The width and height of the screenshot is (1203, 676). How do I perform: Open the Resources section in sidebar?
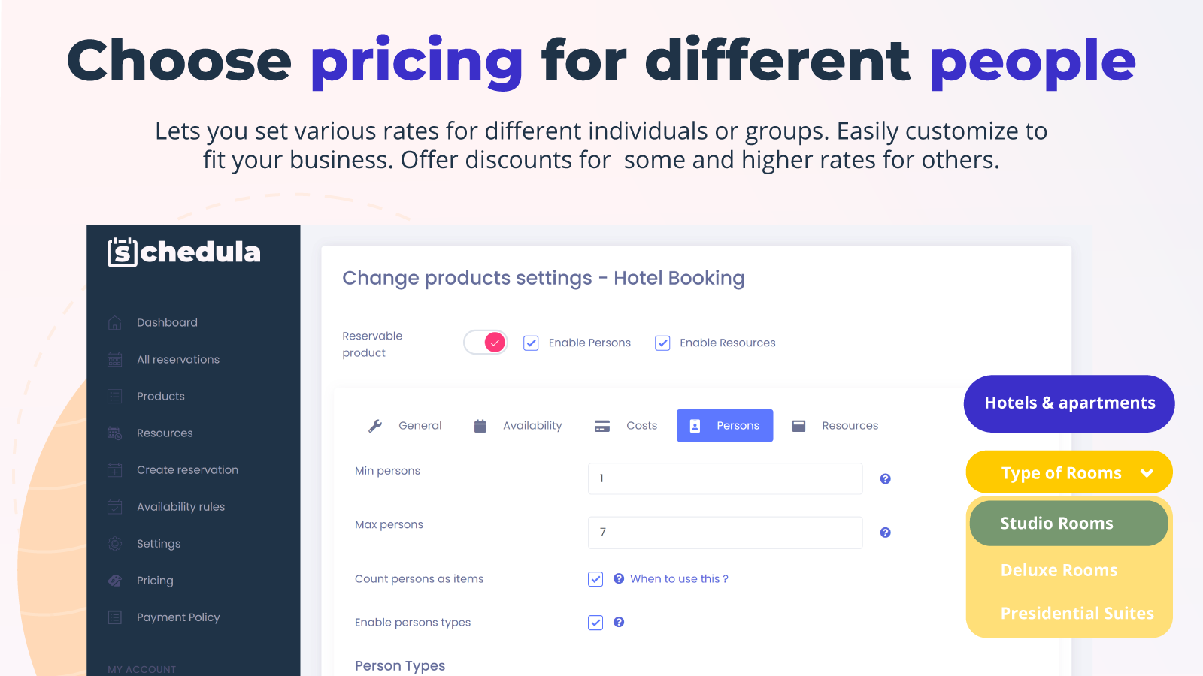click(165, 433)
